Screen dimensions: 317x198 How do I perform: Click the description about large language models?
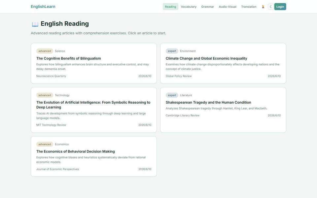coord(91,116)
